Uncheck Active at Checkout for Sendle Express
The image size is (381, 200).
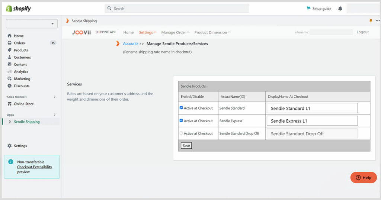(181, 120)
